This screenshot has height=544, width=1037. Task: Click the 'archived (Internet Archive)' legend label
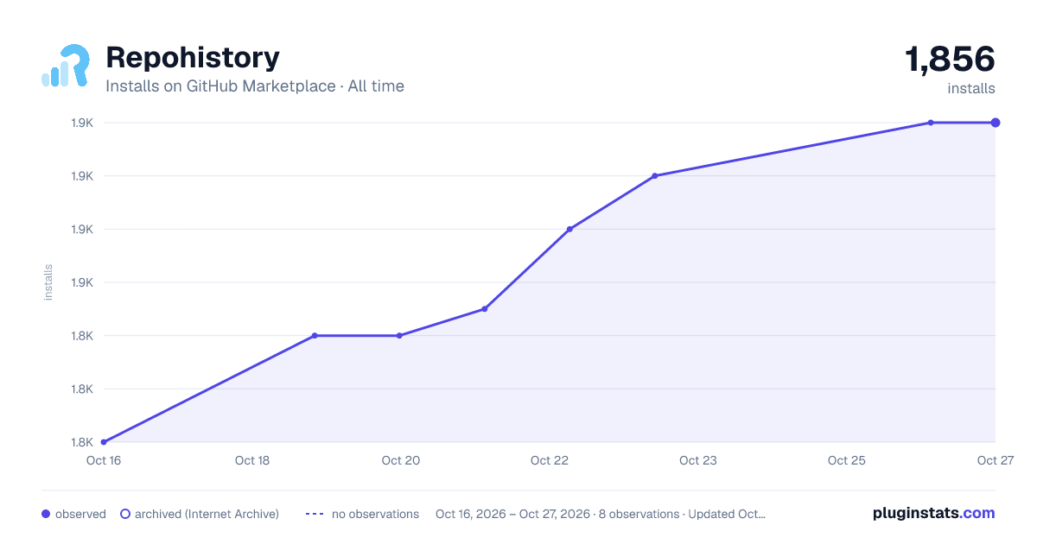(x=207, y=514)
